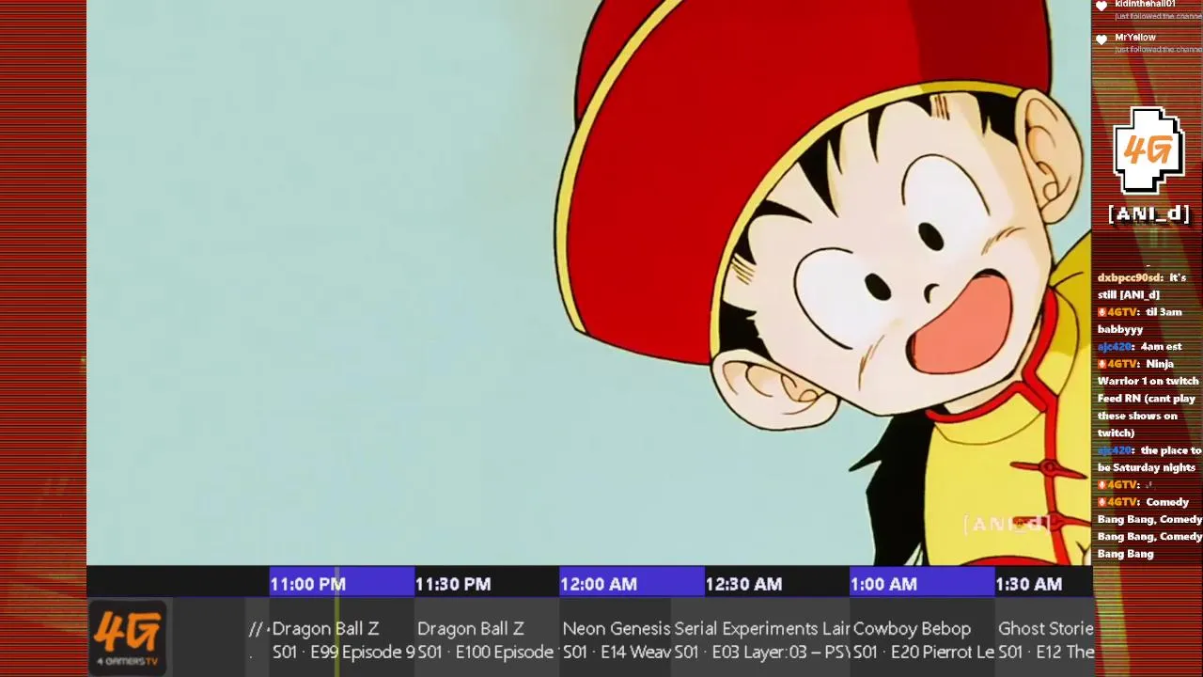Click the dxbpcc90sd chat username

[x=1130, y=277]
